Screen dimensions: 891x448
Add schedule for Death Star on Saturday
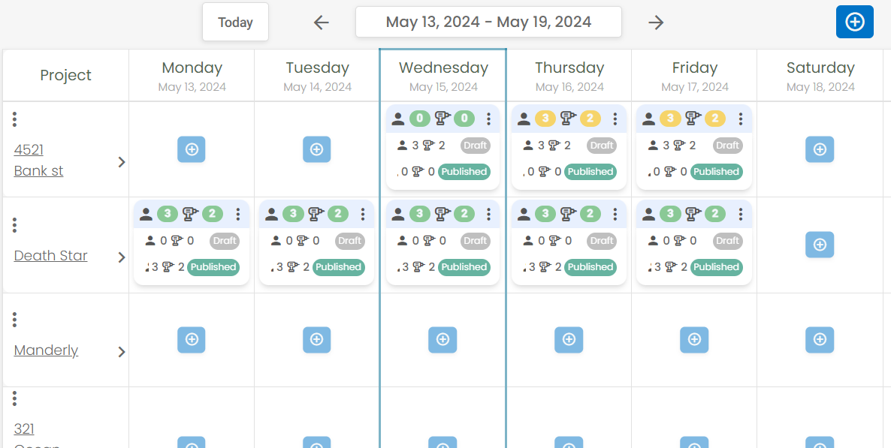pyautogui.click(x=820, y=245)
